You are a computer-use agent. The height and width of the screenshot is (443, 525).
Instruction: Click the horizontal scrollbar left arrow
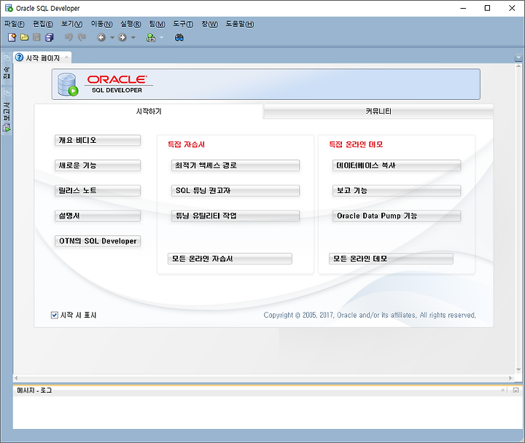[x=16, y=378]
